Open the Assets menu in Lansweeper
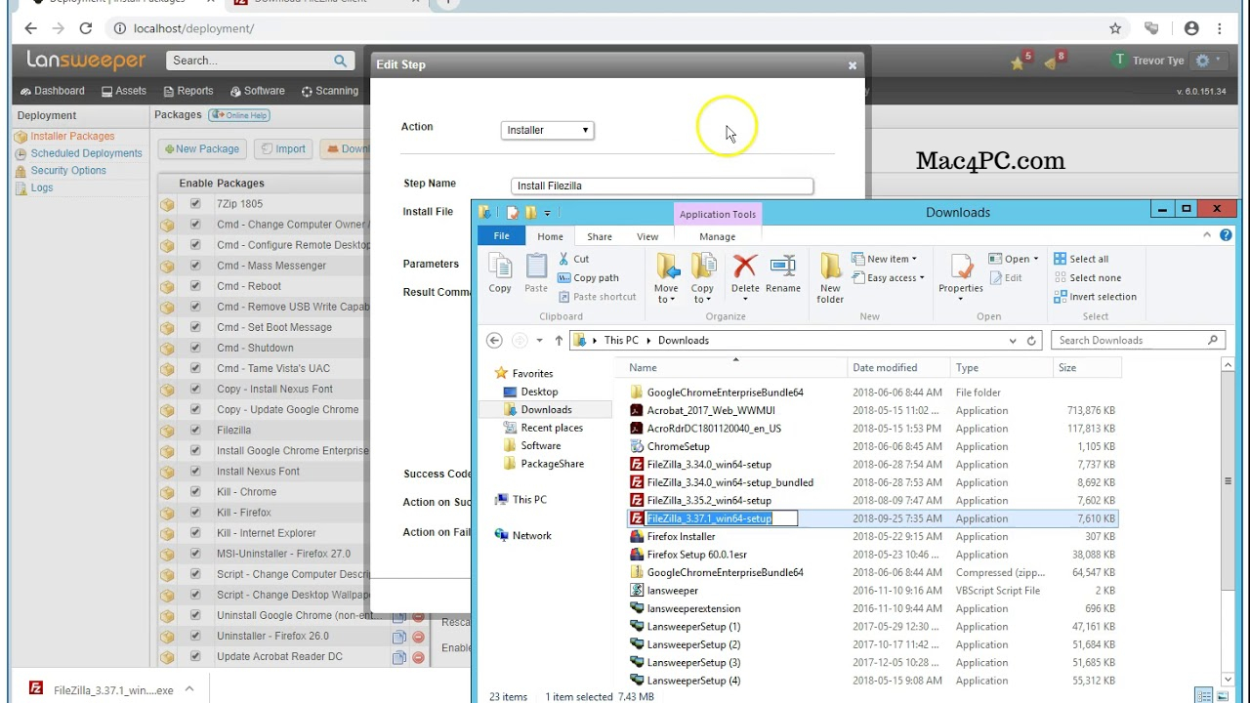The height and width of the screenshot is (703, 1250). point(123,91)
